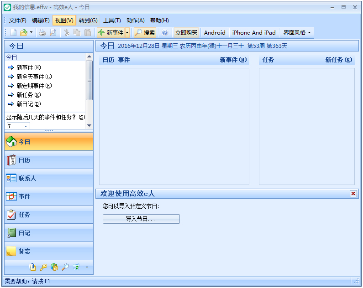Viewport: 363px width, 288px height.
Task: Click 新事件 (N) link in the calendar header
Action: 233,60
